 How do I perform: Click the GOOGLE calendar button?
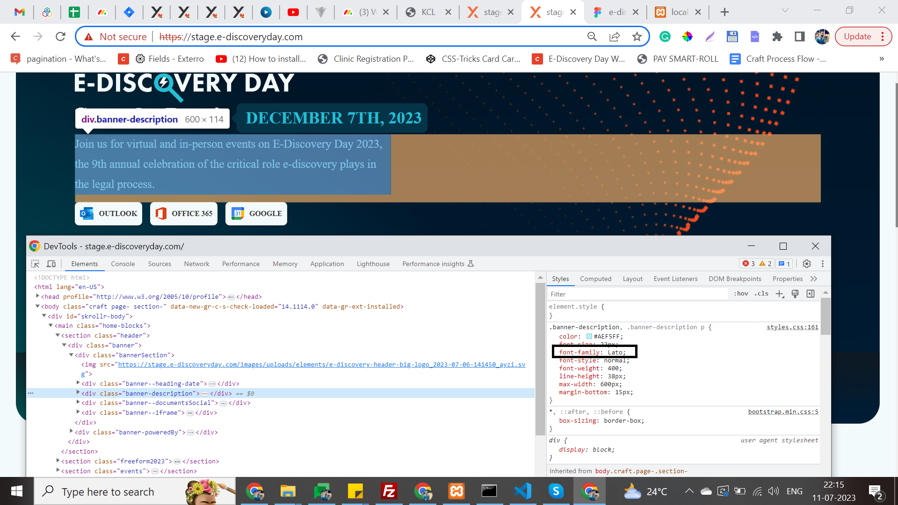[256, 214]
